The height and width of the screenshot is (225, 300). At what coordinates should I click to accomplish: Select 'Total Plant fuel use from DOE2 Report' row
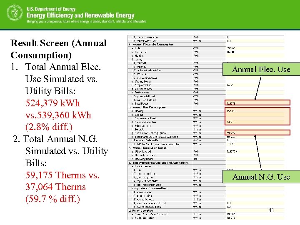click(206, 137)
